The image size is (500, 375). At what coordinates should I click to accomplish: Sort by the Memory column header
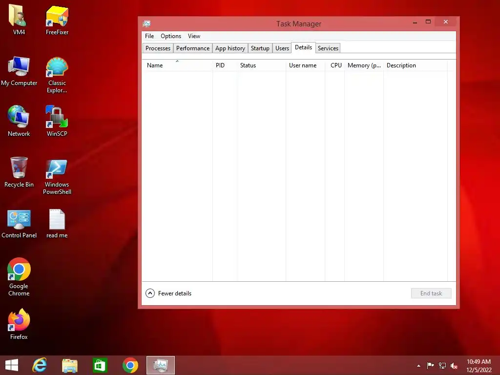(364, 65)
